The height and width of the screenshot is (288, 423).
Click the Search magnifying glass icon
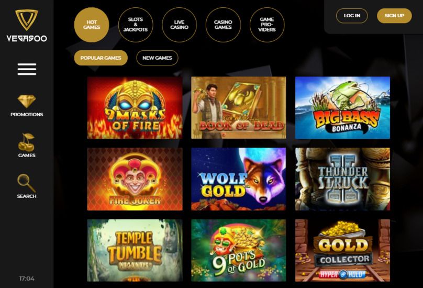point(26,183)
